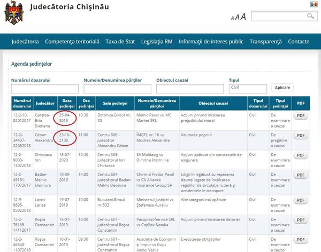Open the Transparența menu item
Viewport: 321px width, 252px height.
265,42
